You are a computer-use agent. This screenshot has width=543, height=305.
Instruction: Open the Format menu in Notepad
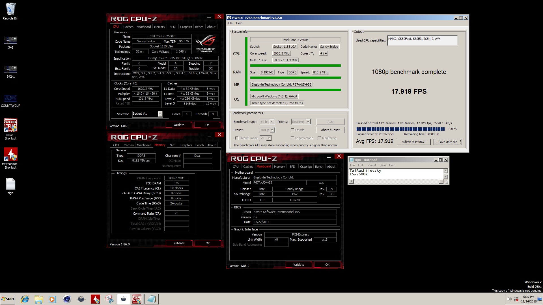[x=371, y=165]
